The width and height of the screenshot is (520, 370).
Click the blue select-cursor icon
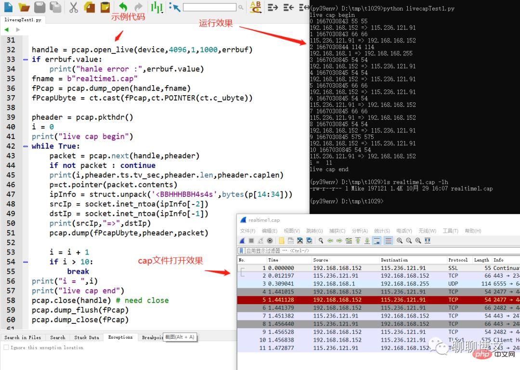click(x=174, y=7)
